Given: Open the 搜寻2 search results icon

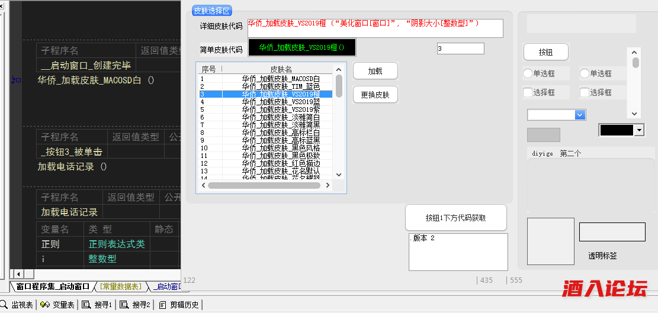Looking at the screenshot, I should [124, 305].
